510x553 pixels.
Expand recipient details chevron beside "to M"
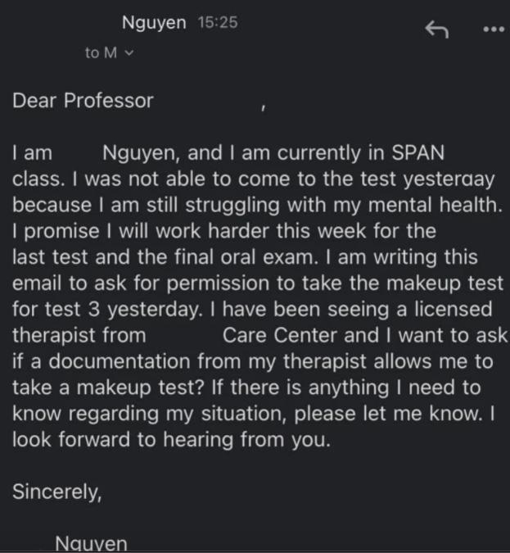(x=129, y=53)
